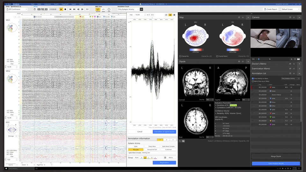Image resolution: width=306 pixels, height=172 pixels.
Task: Open the Annotation Count filter dropdown
Action: coord(128,9)
